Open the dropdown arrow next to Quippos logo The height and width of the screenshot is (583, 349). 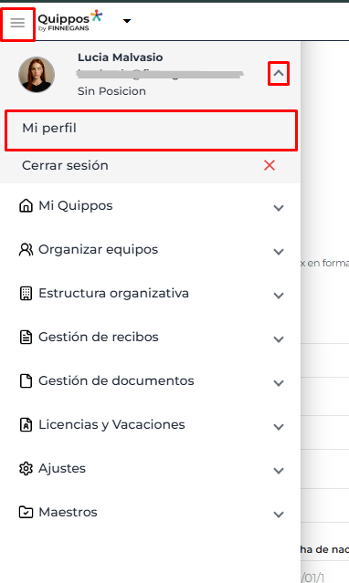pos(127,21)
